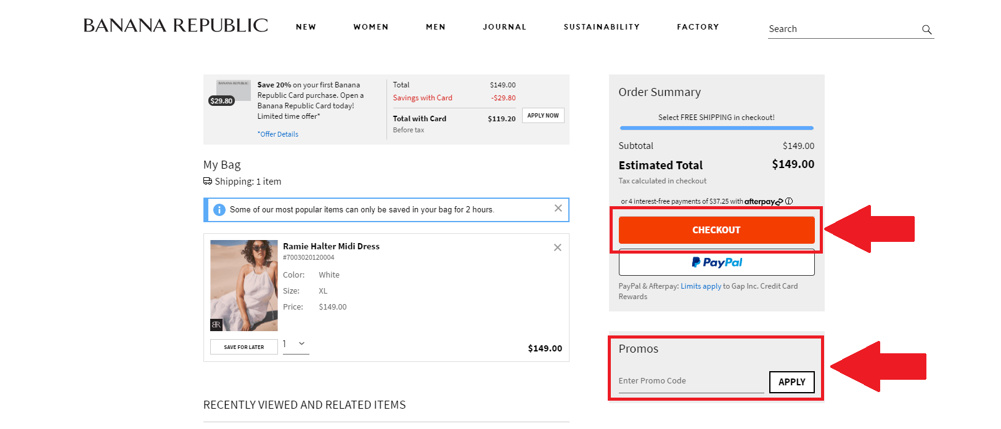This screenshot has width=1001, height=429.
Task: Save the dress for later
Action: point(243,347)
